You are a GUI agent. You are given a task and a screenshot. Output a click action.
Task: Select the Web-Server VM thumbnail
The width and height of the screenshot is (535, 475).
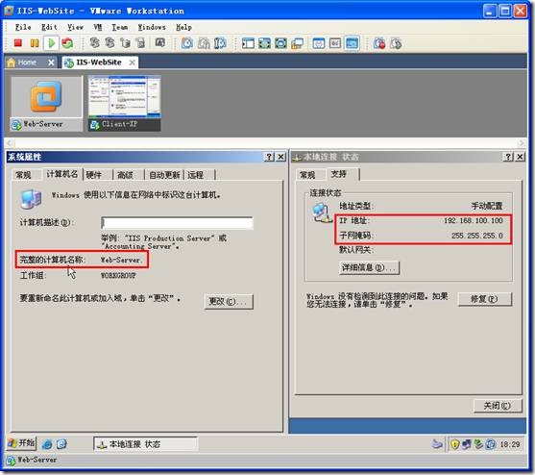pos(46,104)
